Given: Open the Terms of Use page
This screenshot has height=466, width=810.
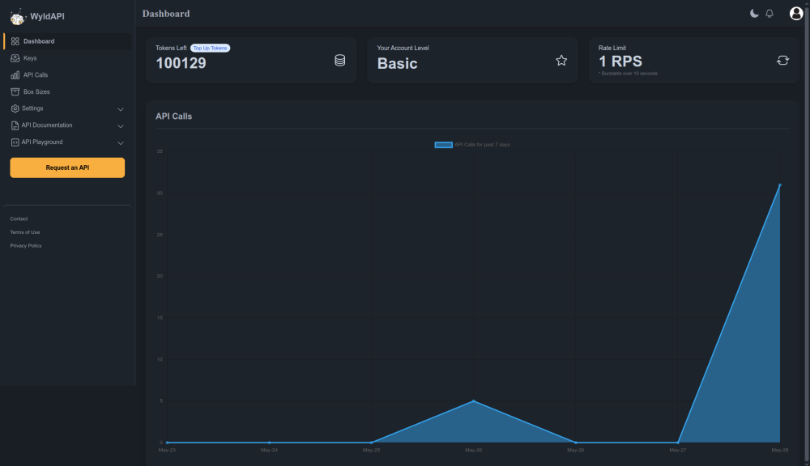Looking at the screenshot, I should [25, 231].
